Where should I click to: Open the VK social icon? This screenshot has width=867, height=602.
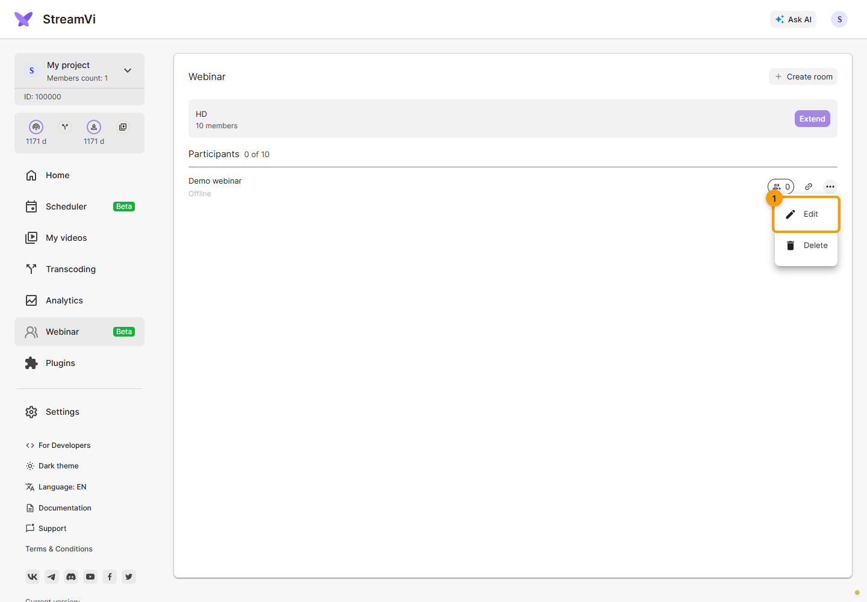pyautogui.click(x=33, y=577)
